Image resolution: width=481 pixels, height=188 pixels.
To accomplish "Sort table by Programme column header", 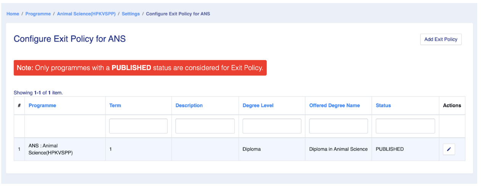I will (x=42, y=106).
